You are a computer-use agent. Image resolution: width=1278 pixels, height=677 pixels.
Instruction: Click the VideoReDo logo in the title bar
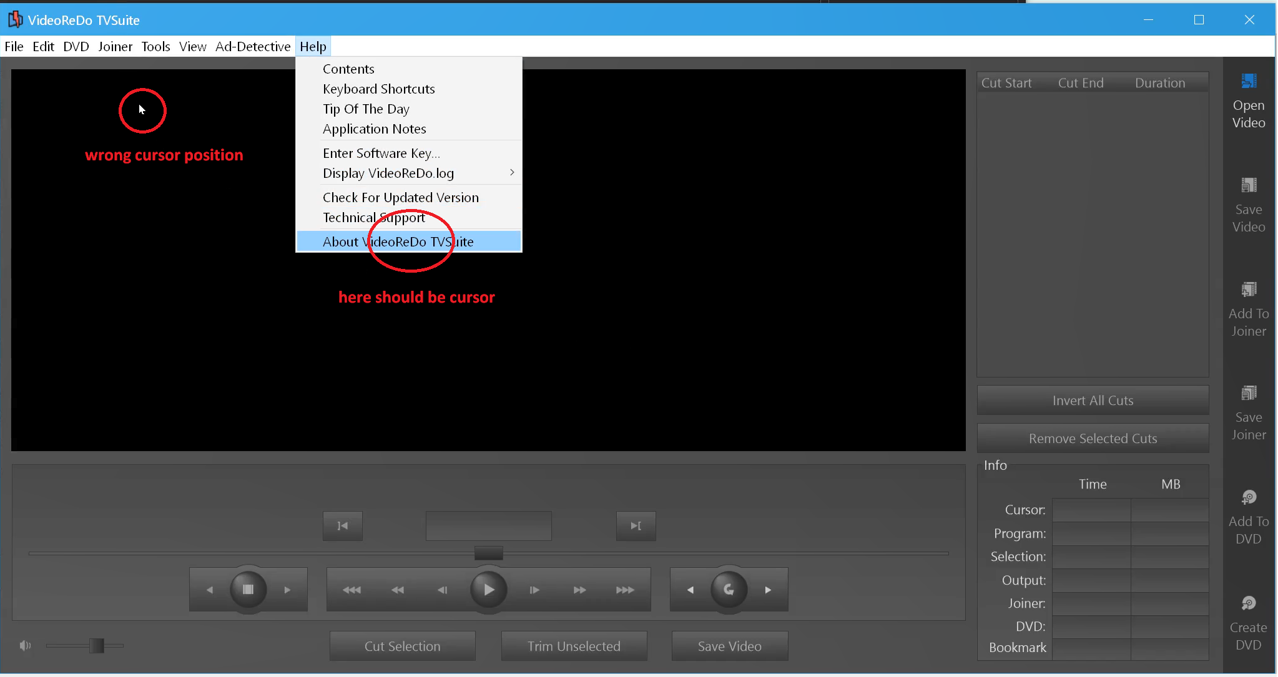pos(15,19)
